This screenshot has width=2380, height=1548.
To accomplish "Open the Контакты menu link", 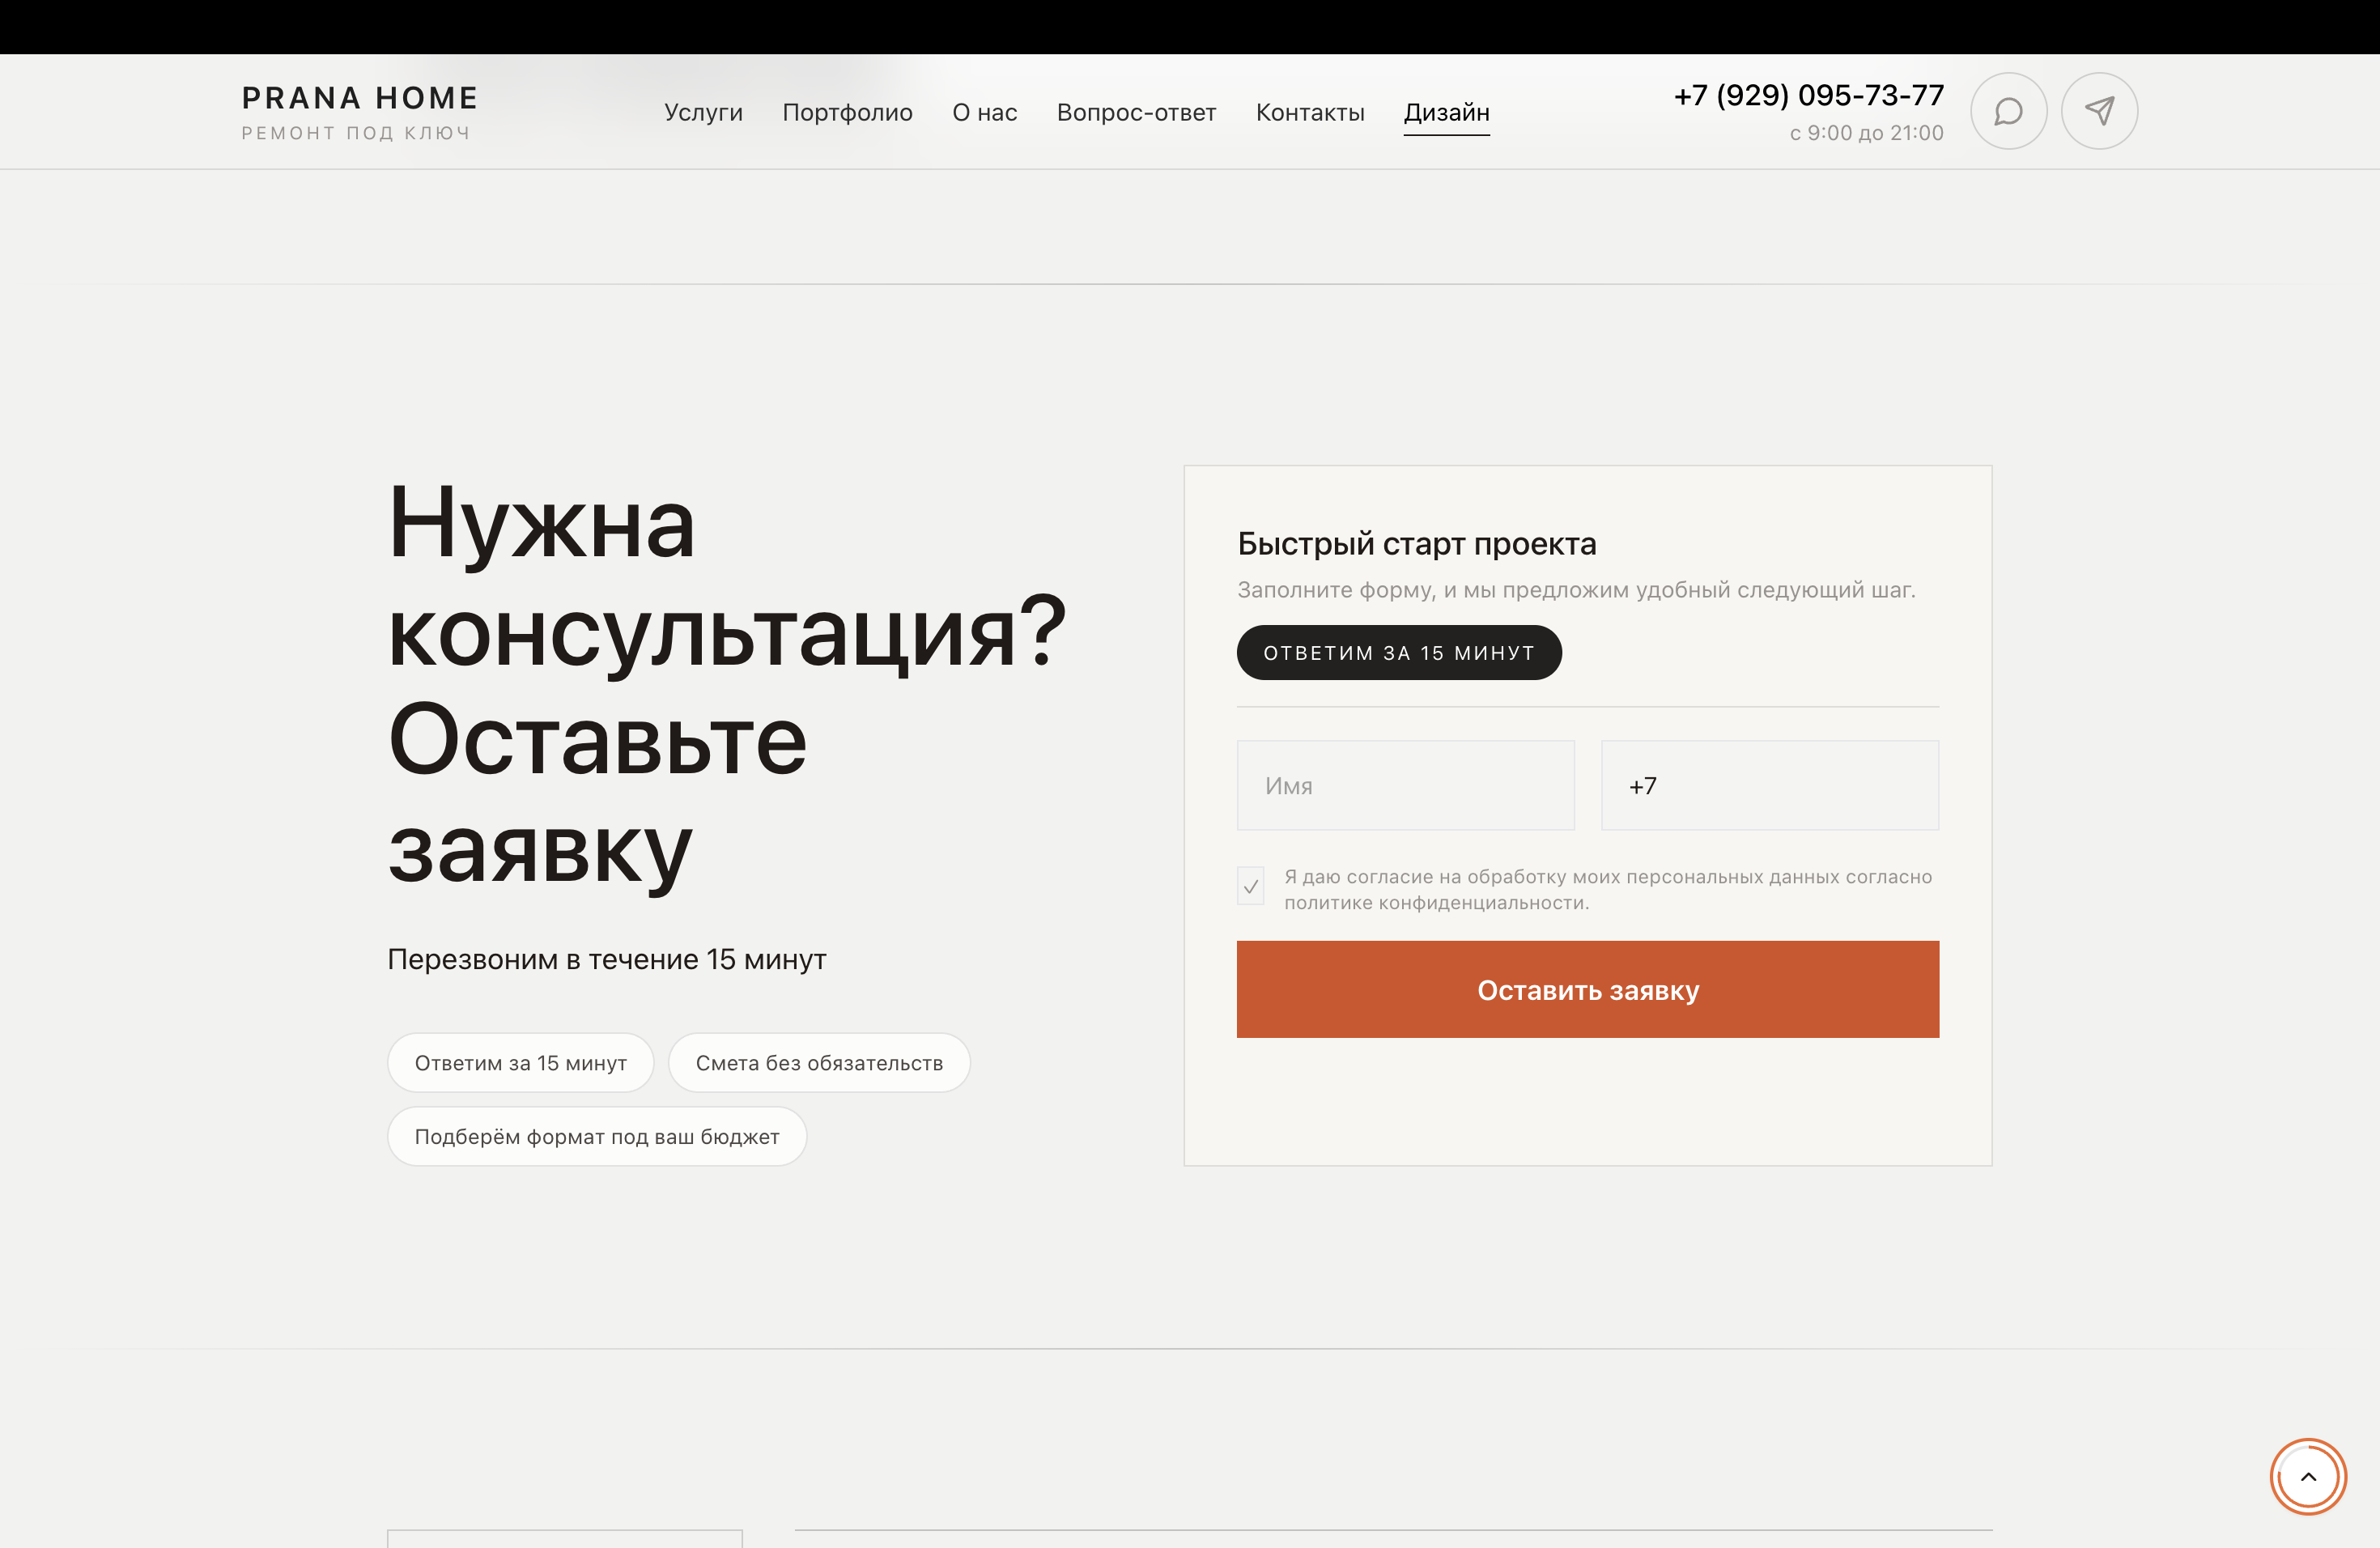I will pos(1309,112).
